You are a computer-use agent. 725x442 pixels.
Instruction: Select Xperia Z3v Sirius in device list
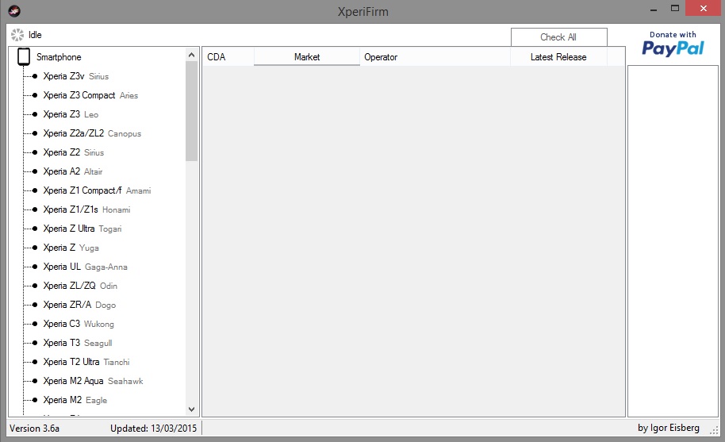click(76, 76)
